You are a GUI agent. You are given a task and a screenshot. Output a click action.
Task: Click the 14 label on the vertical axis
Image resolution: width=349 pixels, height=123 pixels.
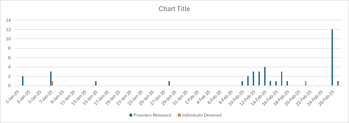point(10,20)
